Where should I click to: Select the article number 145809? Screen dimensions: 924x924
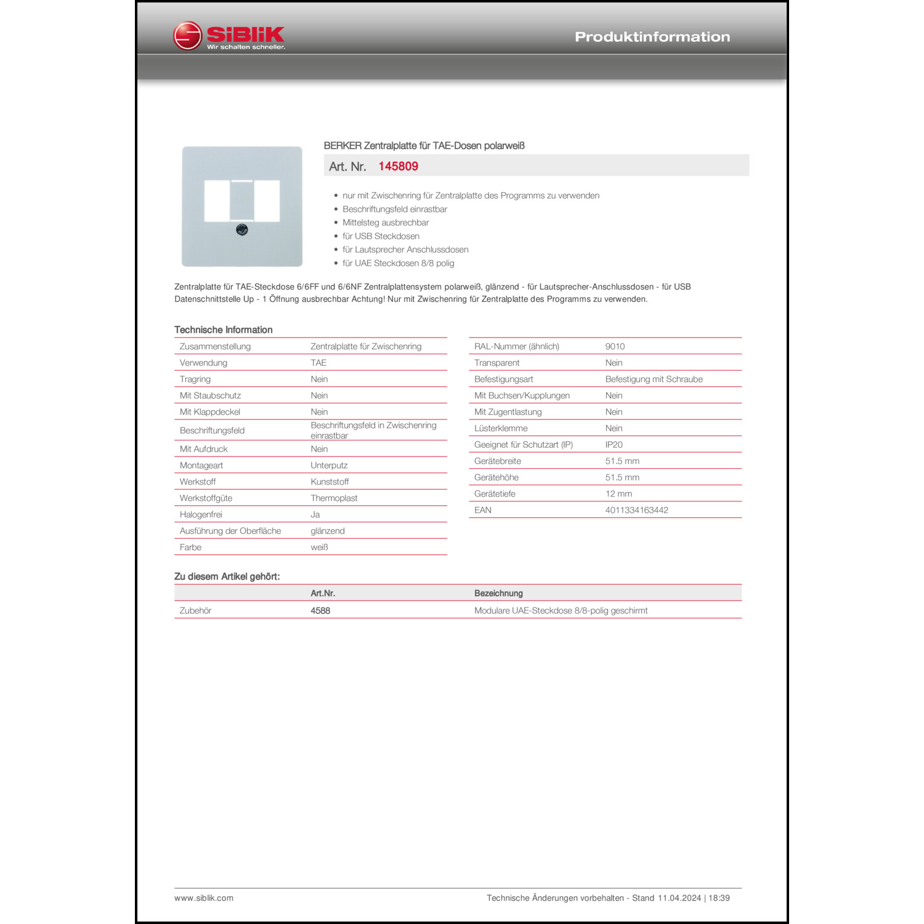(398, 166)
